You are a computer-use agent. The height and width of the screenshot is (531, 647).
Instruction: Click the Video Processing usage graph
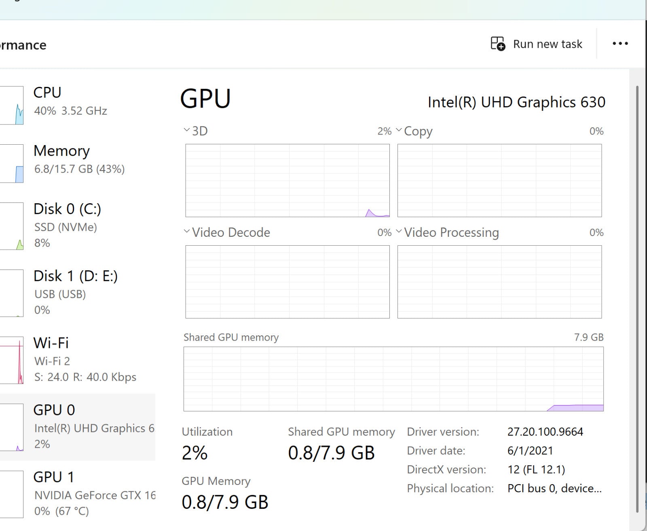[x=499, y=282]
